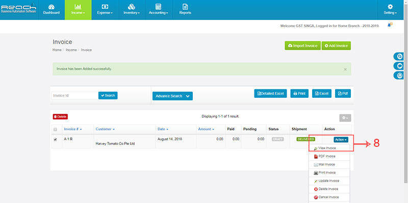This screenshot has width=408, height=203.
Task: Sort by Amount column
Action: (206, 129)
